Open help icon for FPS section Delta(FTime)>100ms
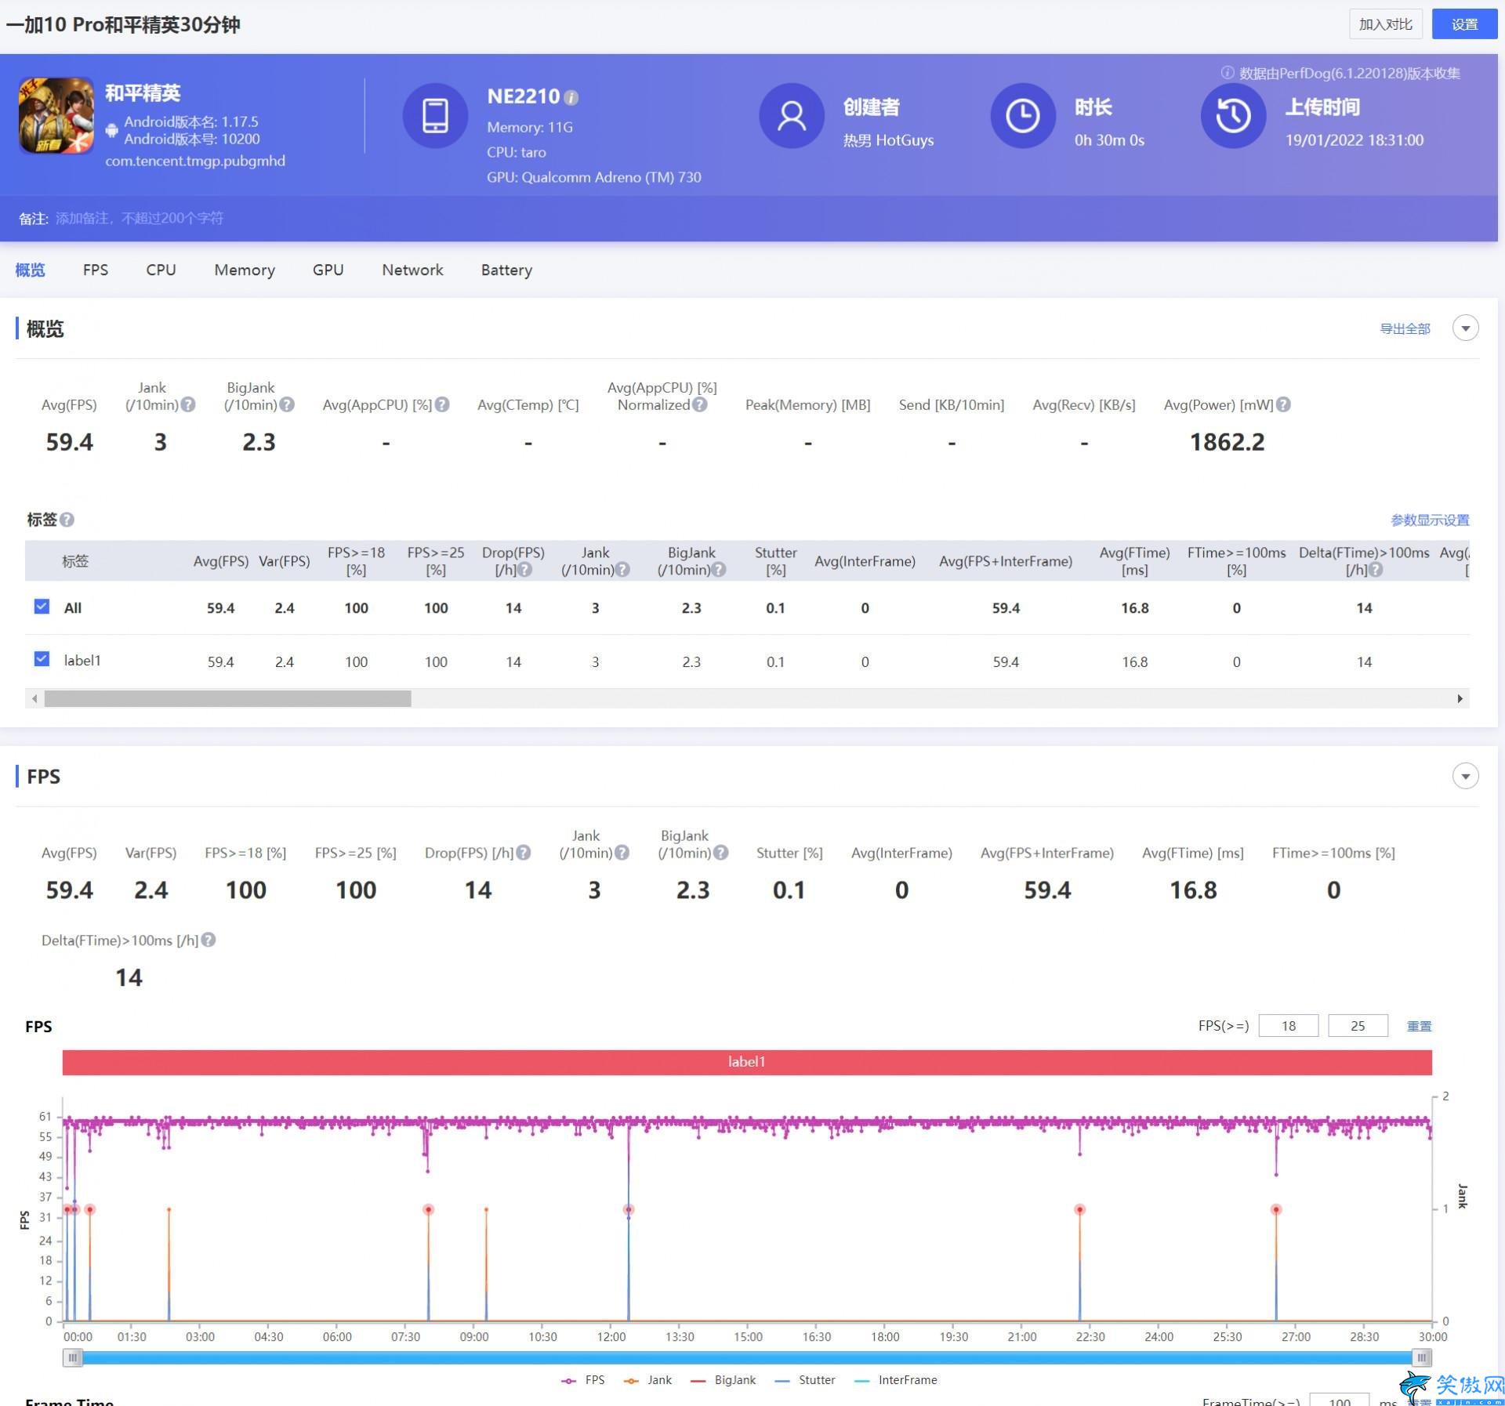The width and height of the screenshot is (1505, 1406). click(x=209, y=940)
